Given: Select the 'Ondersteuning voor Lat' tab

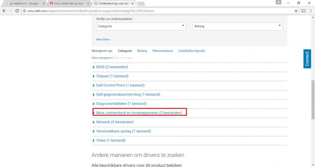Looking at the screenshot, I should (x=114, y=3).
